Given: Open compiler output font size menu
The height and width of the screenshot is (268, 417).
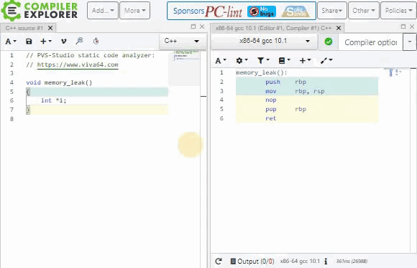Looking at the screenshot, I should [221, 61].
